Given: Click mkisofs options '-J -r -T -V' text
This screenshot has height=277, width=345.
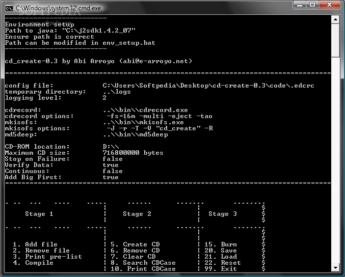Looking at the screenshot, I should tap(160, 128).
